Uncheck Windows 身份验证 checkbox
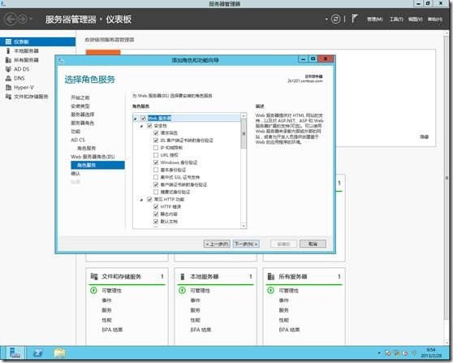453x363 pixels. pyautogui.click(x=156, y=162)
